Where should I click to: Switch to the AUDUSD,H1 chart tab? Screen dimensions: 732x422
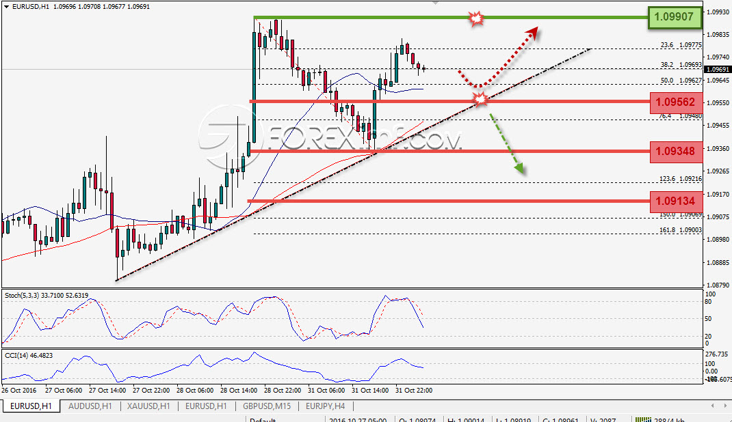point(90,406)
